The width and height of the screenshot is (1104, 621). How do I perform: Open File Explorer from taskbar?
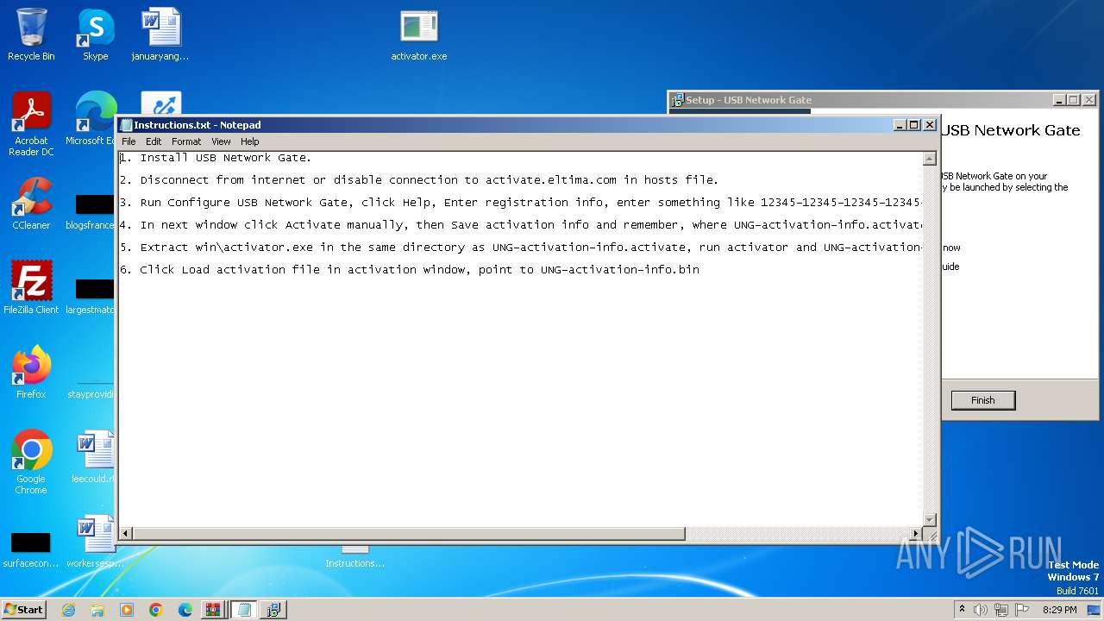click(x=97, y=610)
